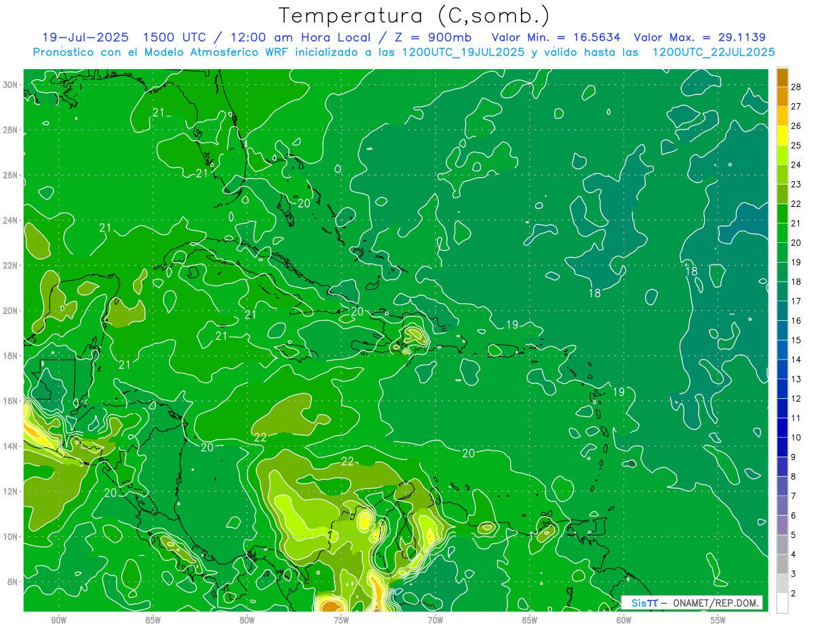Click the '30N' latitude axis label
Viewport: 814px width, 629px height.
coord(11,84)
